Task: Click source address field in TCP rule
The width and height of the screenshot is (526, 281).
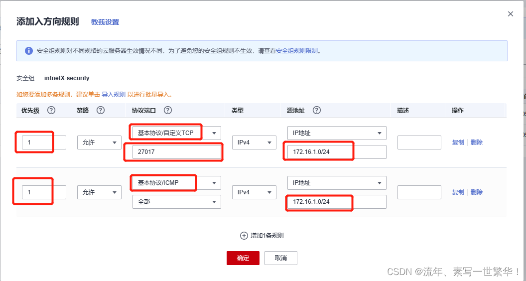Action: click(337, 152)
